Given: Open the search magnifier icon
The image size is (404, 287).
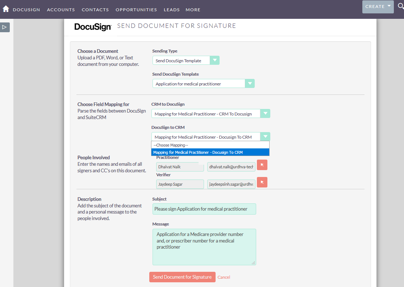Looking at the screenshot, I should tap(401, 6).
